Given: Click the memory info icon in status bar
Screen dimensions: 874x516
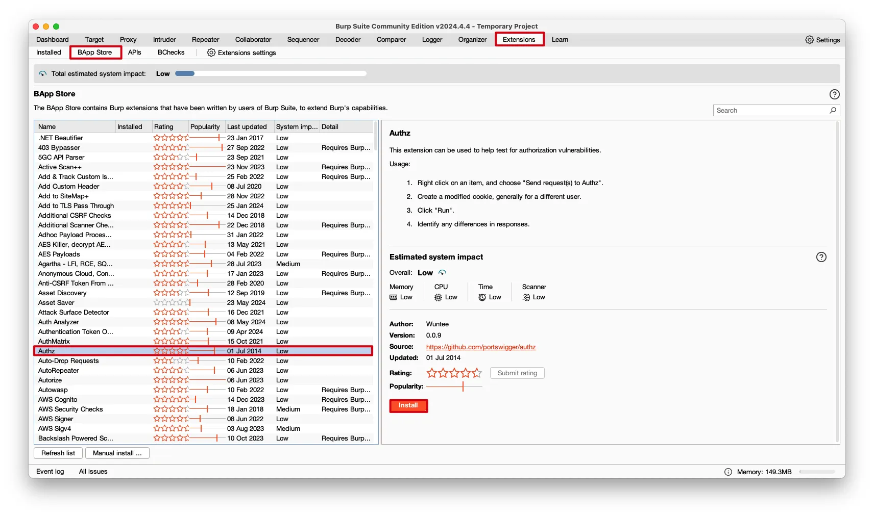Looking at the screenshot, I should [x=728, y=472].
